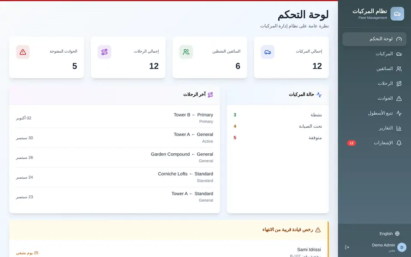
Task: Open الإشعارات menu item
Action: (374, 143)
